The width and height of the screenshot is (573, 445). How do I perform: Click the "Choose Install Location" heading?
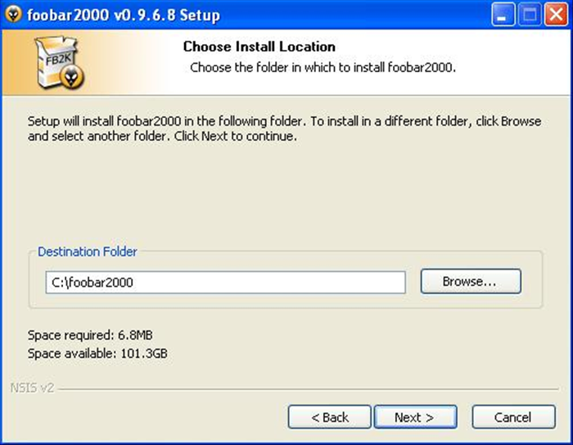pos(259,47)
